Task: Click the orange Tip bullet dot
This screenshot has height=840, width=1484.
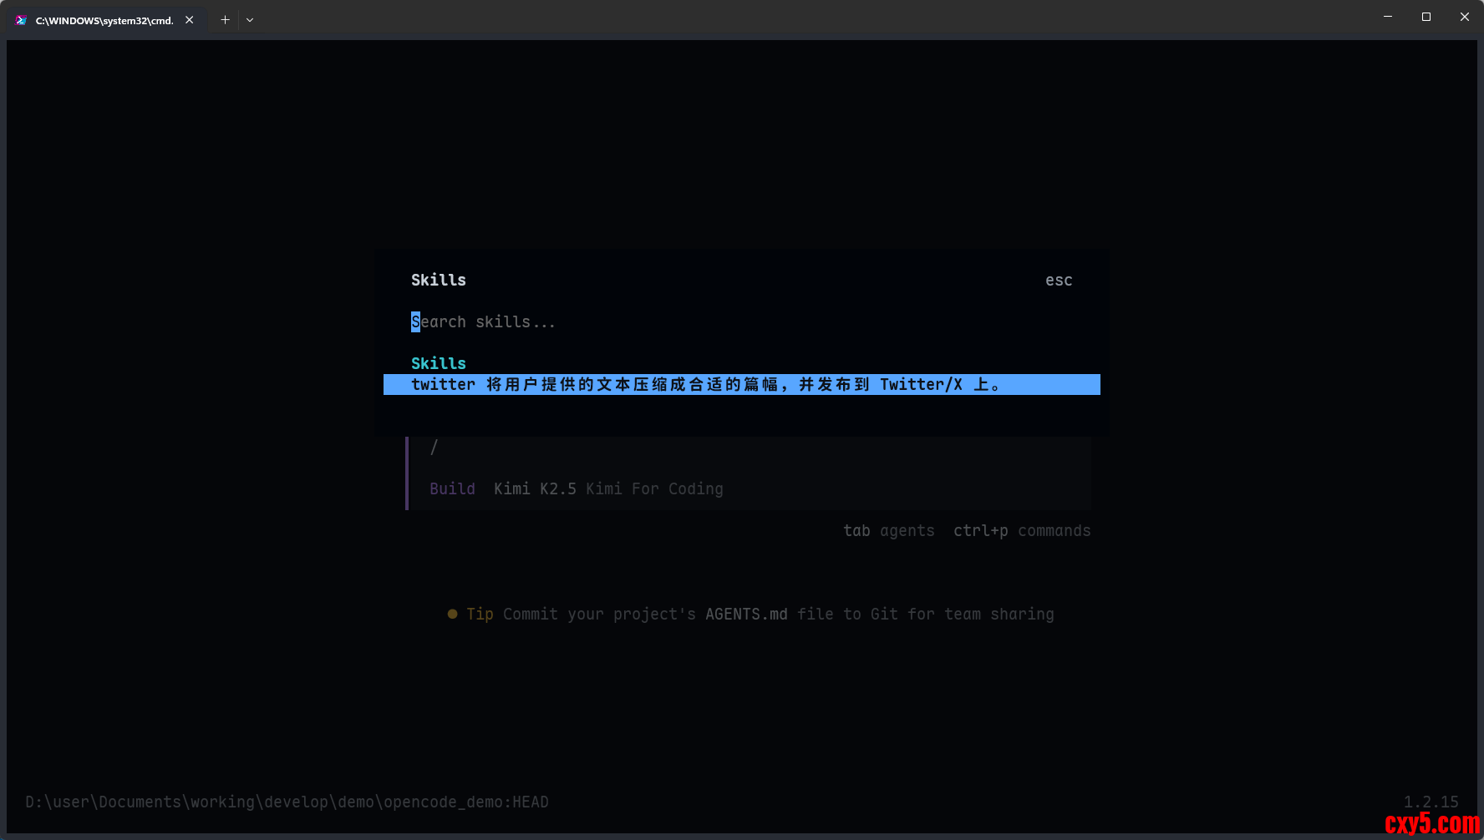Action: tap(452, 615)
